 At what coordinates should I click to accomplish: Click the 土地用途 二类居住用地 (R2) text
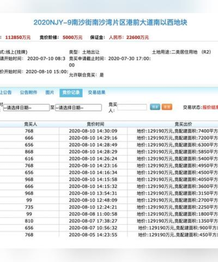point(181,52)
